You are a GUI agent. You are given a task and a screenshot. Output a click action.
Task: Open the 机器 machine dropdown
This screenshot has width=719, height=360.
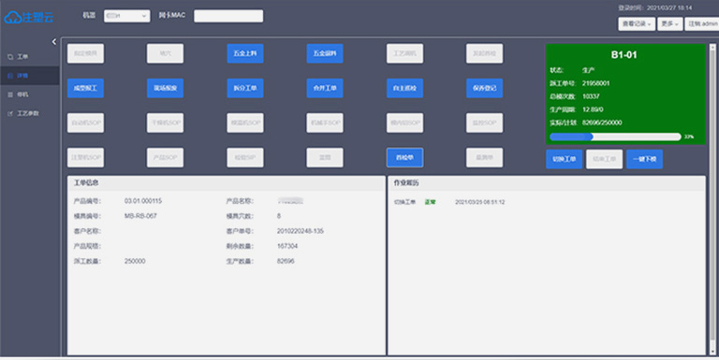point(126,16)
